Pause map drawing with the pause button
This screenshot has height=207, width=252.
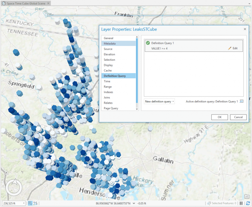[241, 203]
